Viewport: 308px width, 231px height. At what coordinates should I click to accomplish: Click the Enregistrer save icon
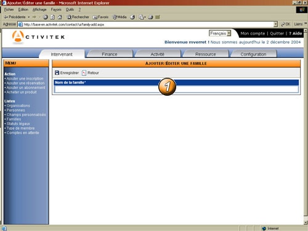click(57, 73)
